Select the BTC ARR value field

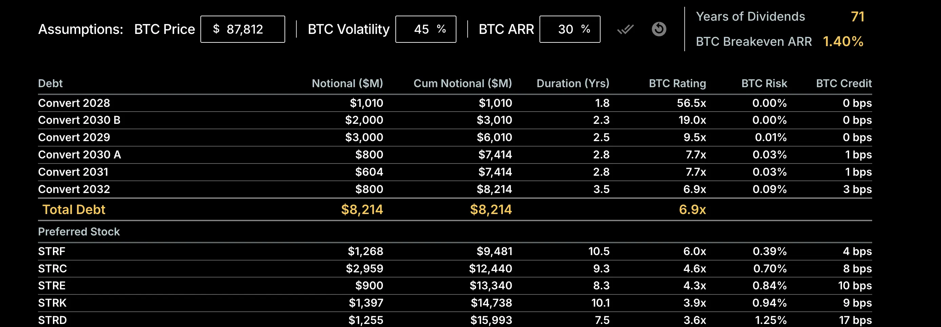click(569, 29)
